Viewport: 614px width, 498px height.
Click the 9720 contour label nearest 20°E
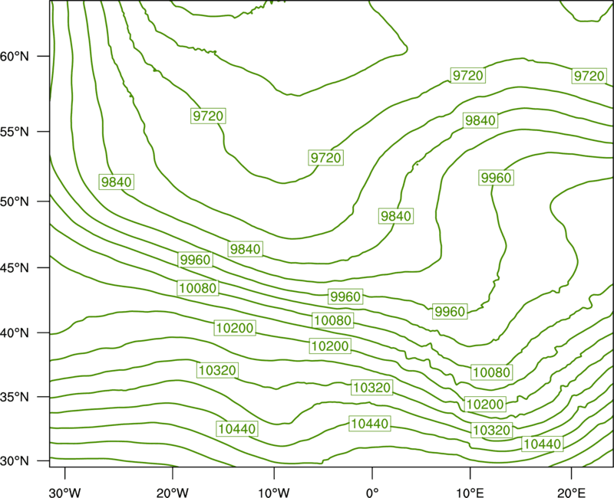(589, 76)
